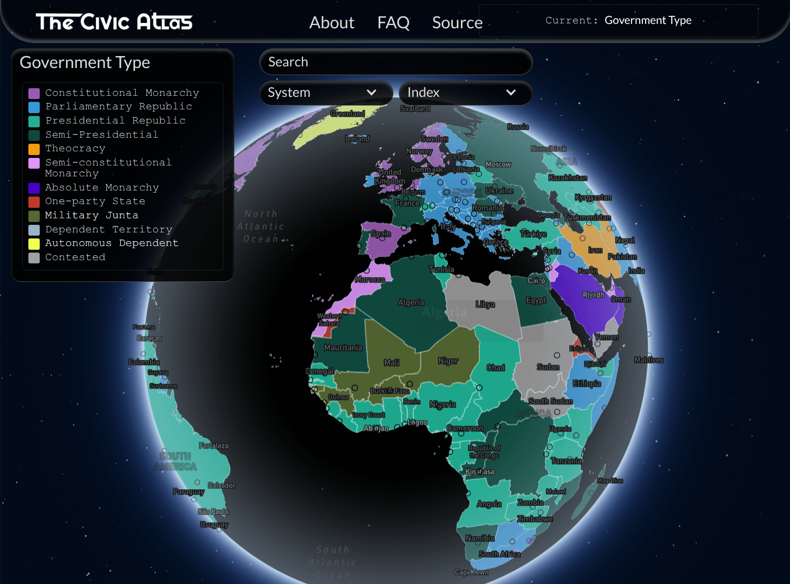Click on Libya on the globe
The height and width of the screenshot is (584, 790).
pos(484,304)
